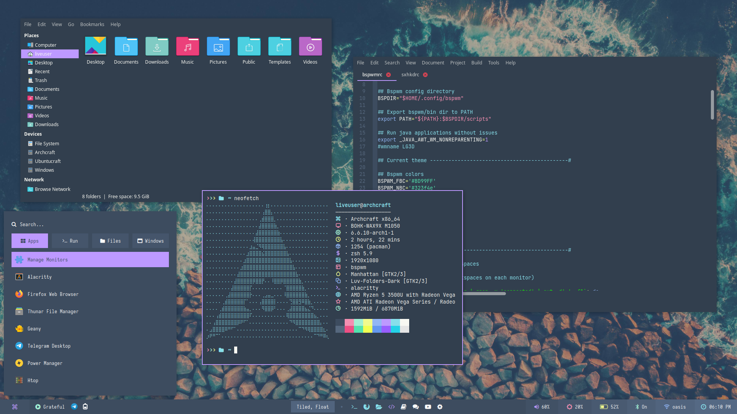
Task: Switch to the sxhkdrc tab
Action: [x=410, y=75]
